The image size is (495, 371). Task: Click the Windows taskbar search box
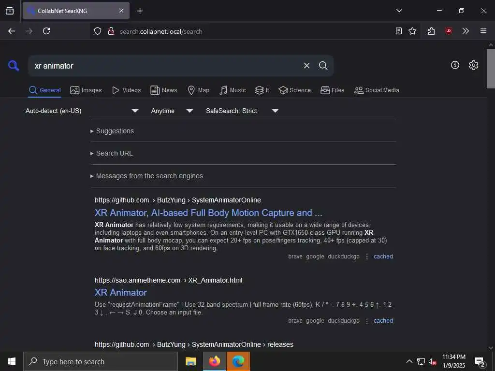click(101, 361)
